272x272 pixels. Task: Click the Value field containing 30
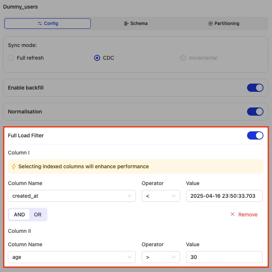(x=224, y=257)
